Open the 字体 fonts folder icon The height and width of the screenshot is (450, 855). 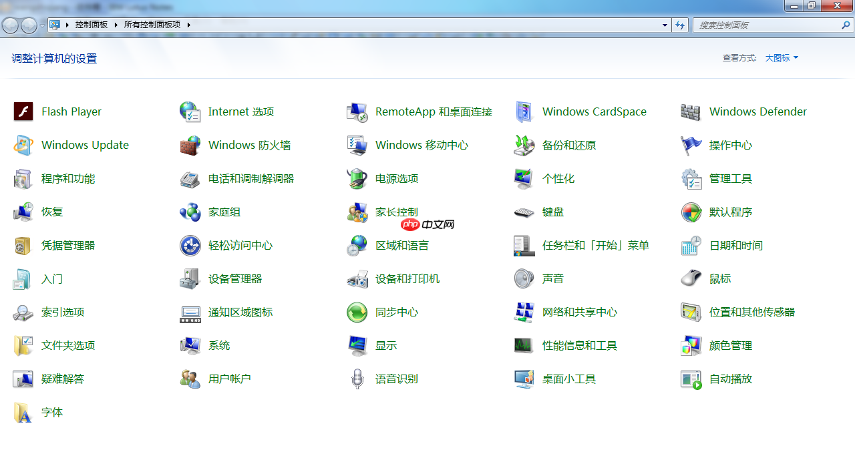[23, 412]
